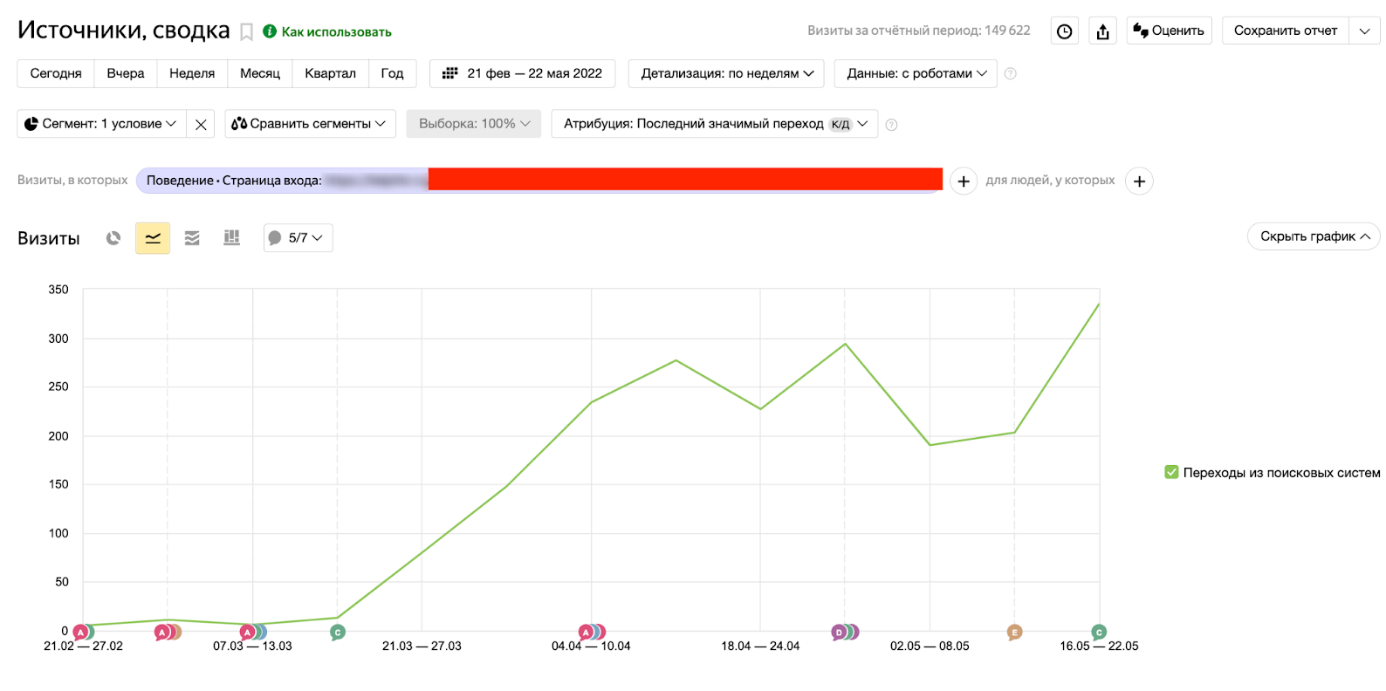Viewport: 1386px width, 691px height.
Task: Select the line chart view
Action: pyautogui.click(x=153, y=238)
